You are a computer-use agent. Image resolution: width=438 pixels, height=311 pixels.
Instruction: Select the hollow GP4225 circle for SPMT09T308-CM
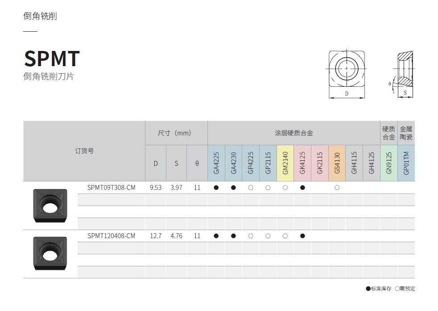click(251, 188)
